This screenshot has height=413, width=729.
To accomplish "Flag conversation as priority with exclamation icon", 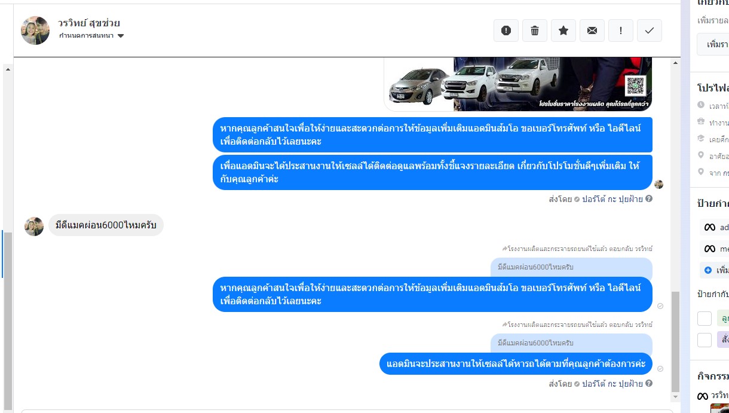I will tap(621, 30).
